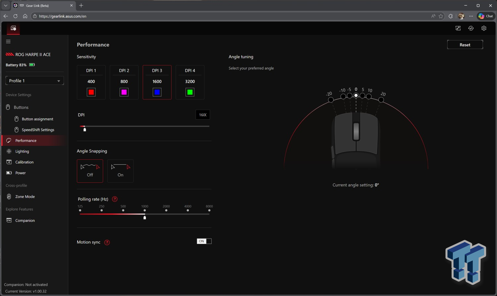Viewport: 497px width, 296px height.
Task: Click the sync update icon in header
Action: [x=471, y=28]
